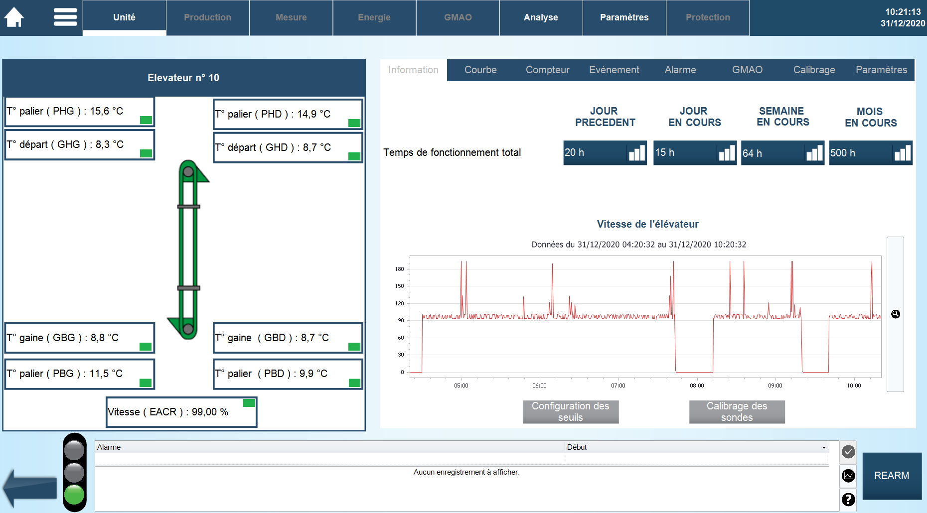The height and width of the screenshot is (513, 927).
Task: Click the green traffic light lamp
Action: pos(74,495)
